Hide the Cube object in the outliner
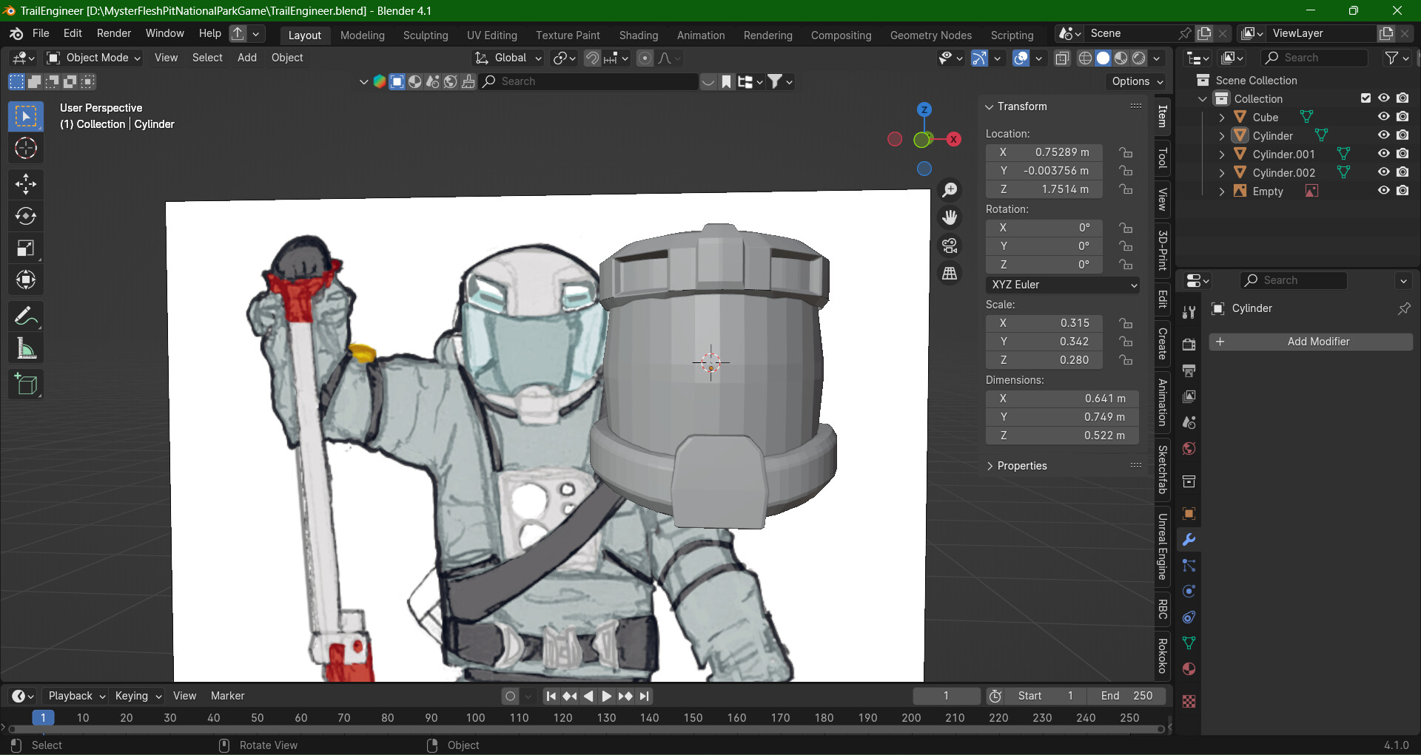 click(1384, 116)
